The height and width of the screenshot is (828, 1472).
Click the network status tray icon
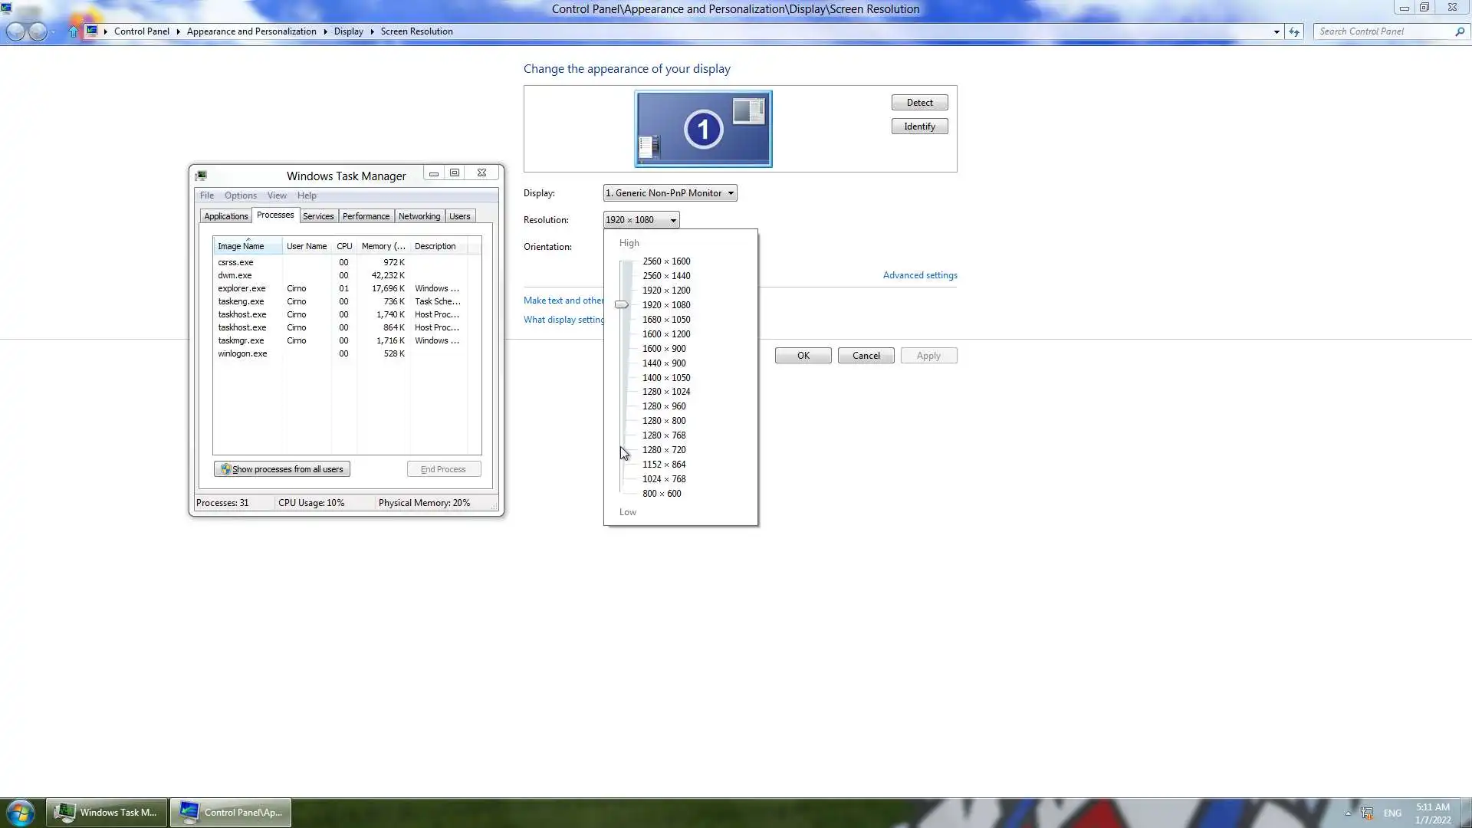[x=1367, y=813]
